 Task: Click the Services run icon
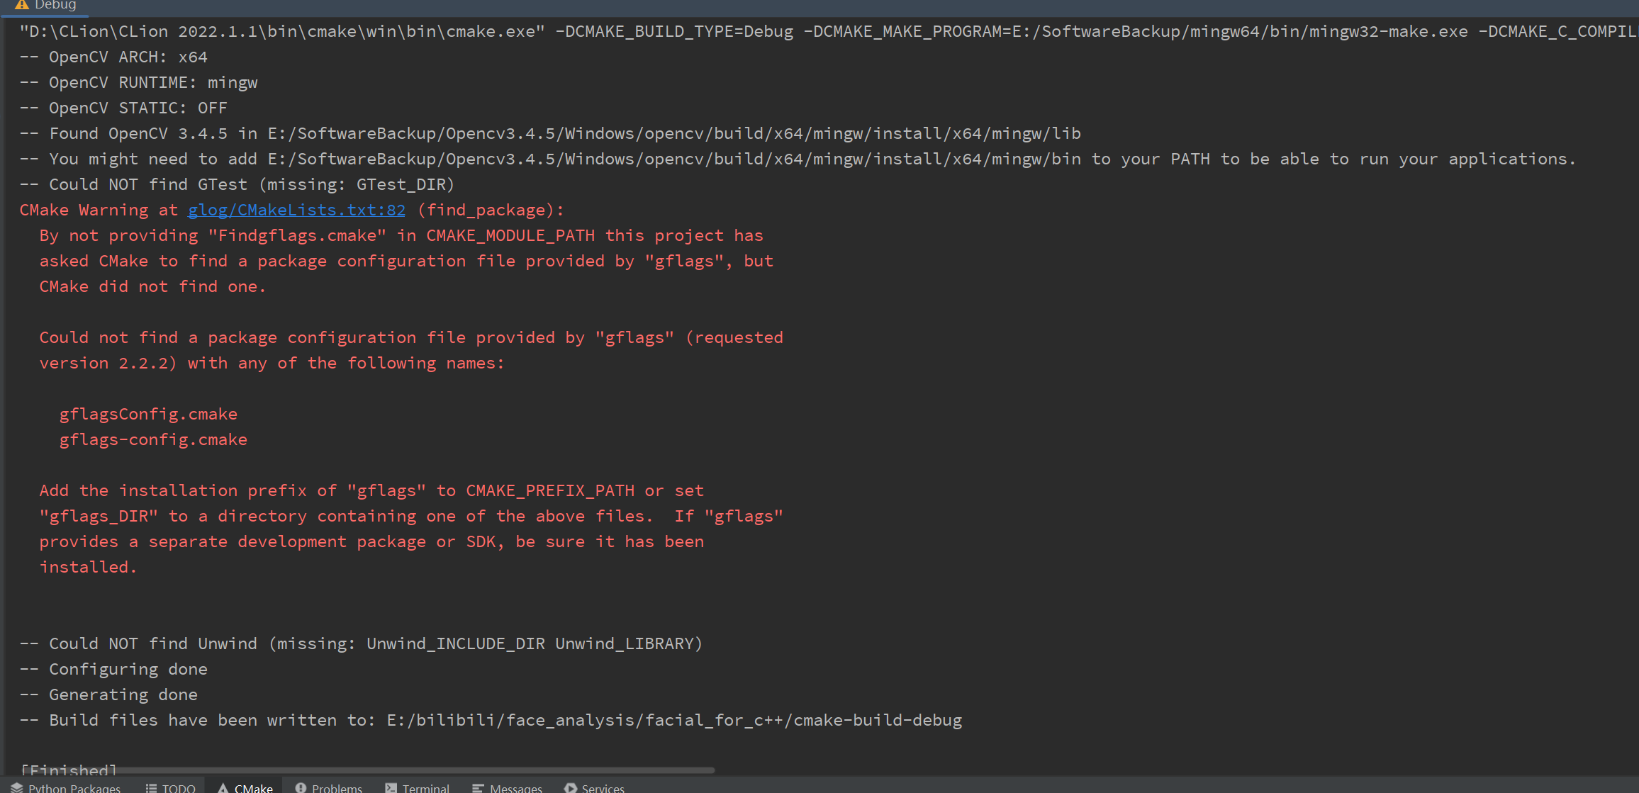[x=570, y=787]
